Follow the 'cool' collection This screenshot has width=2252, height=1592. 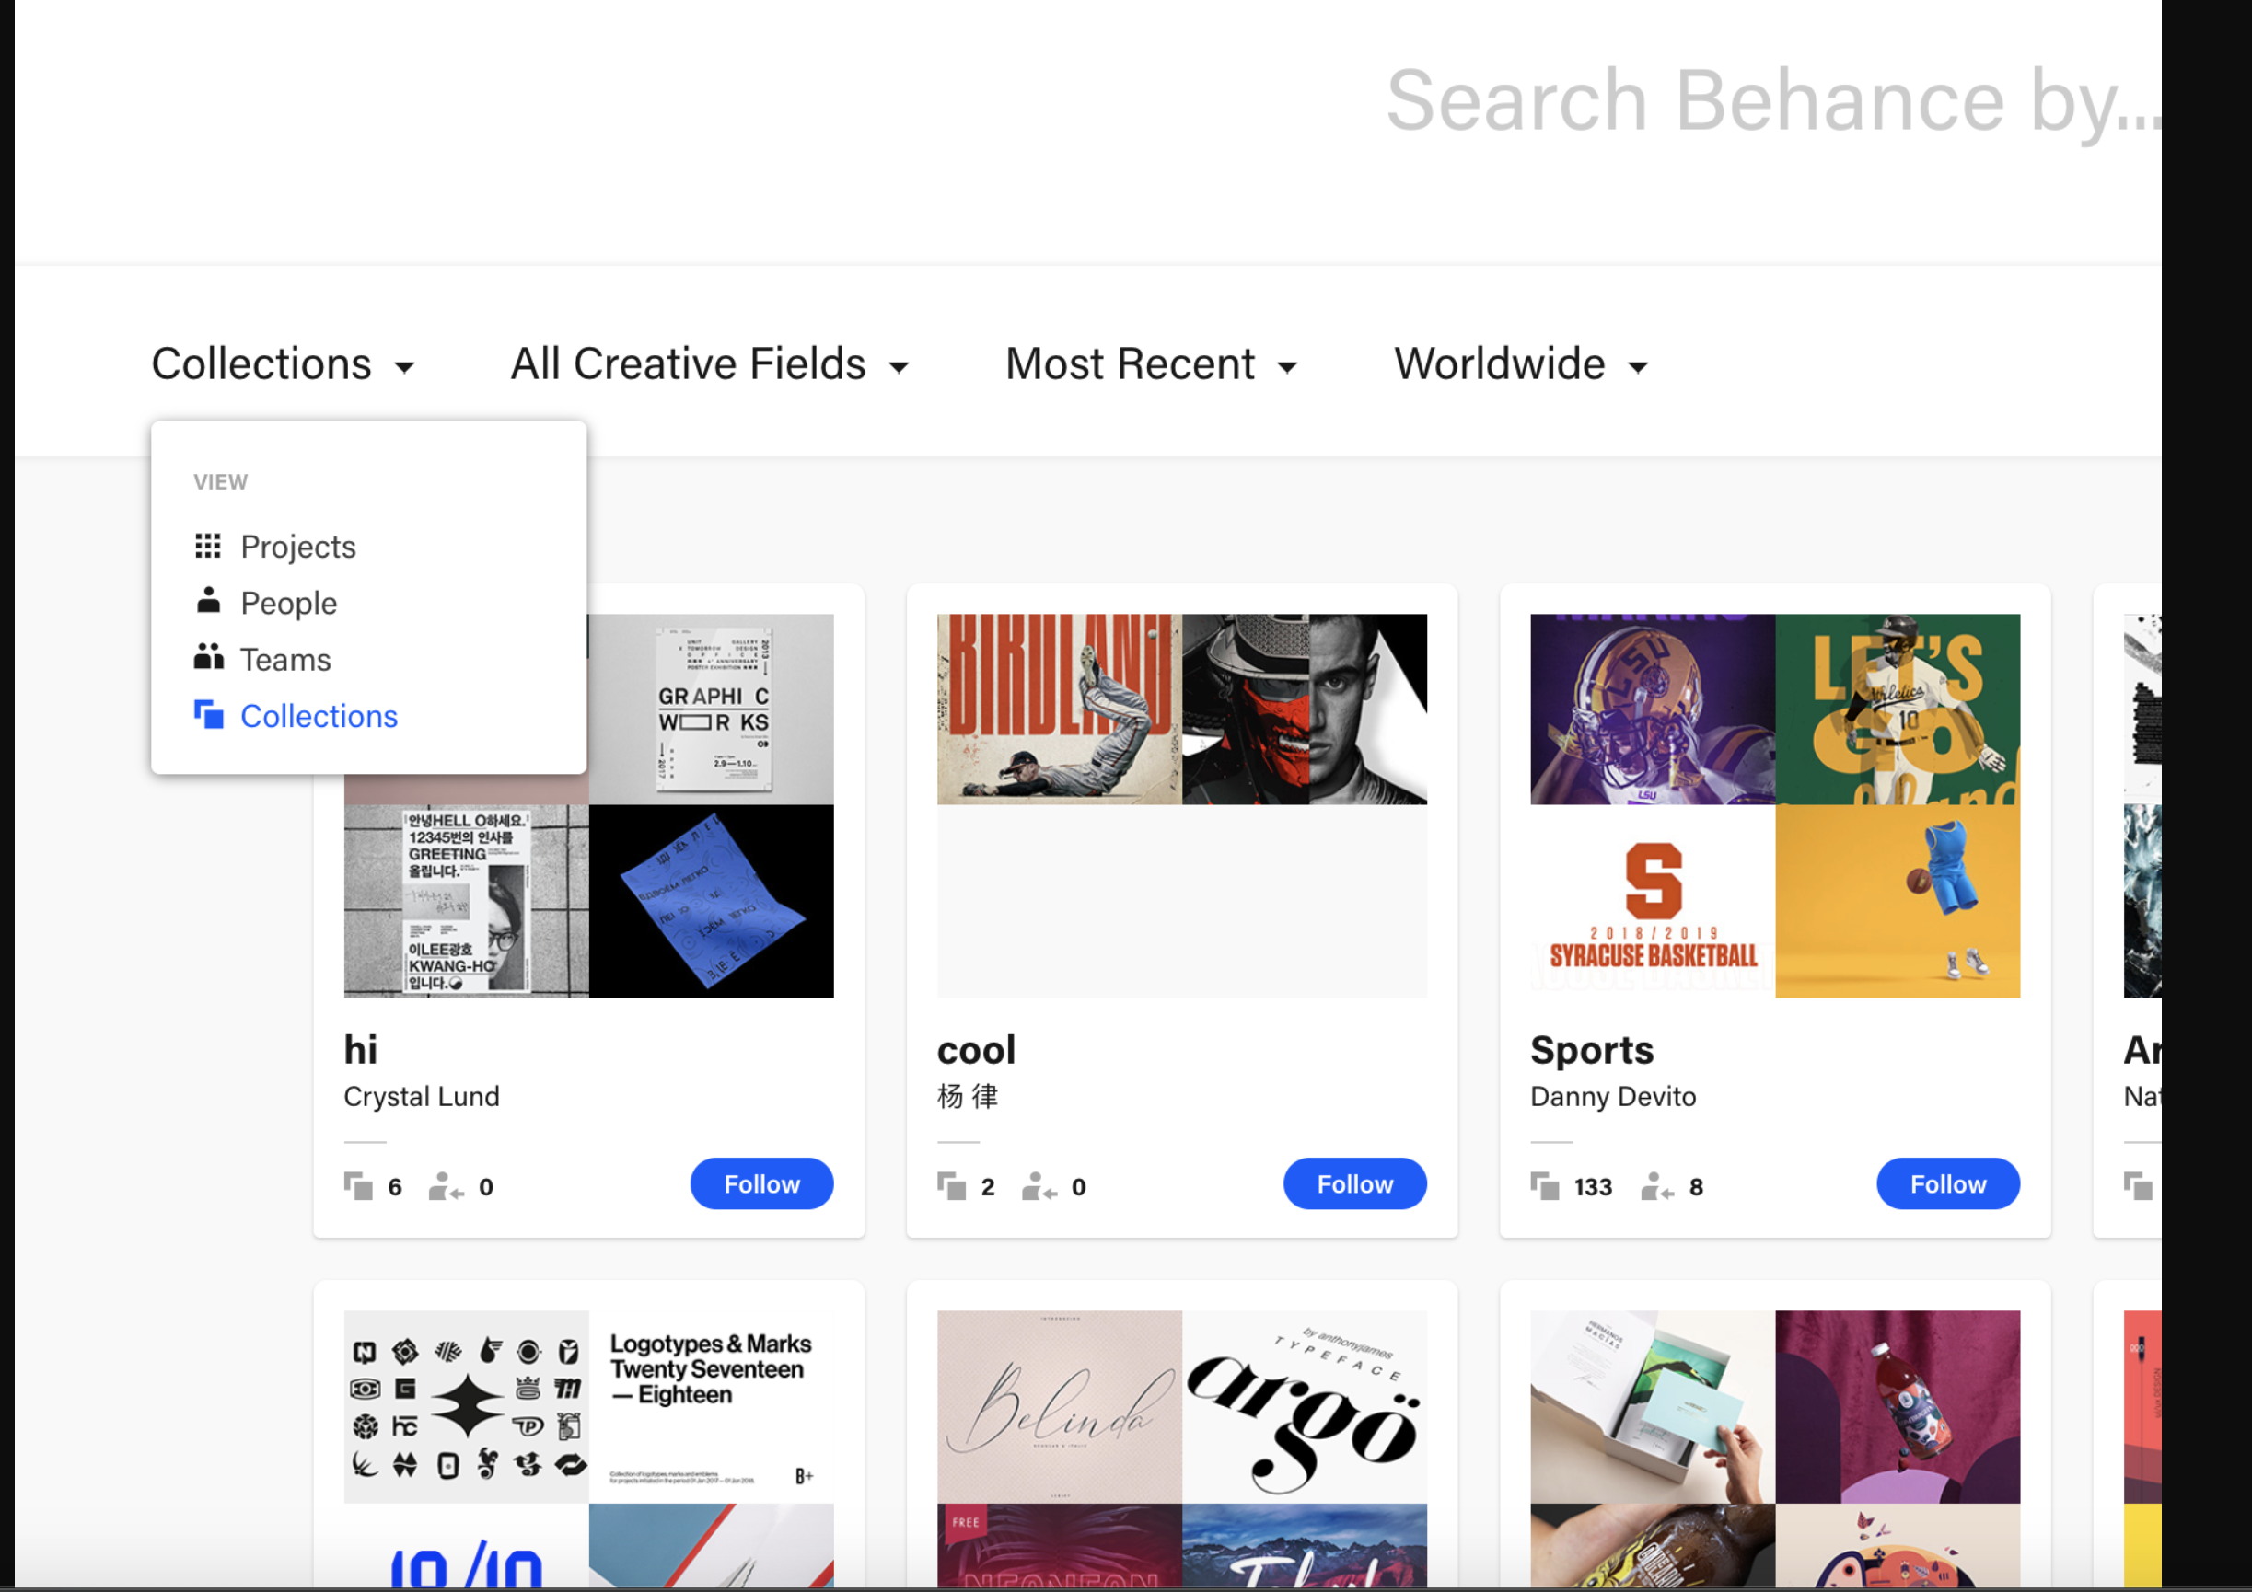click(x=1354, y=1184)
